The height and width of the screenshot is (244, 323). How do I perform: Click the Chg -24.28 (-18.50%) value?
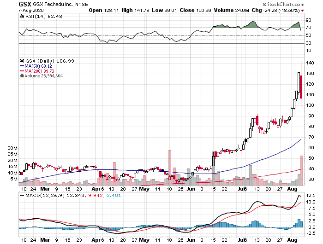click(275, 10)
